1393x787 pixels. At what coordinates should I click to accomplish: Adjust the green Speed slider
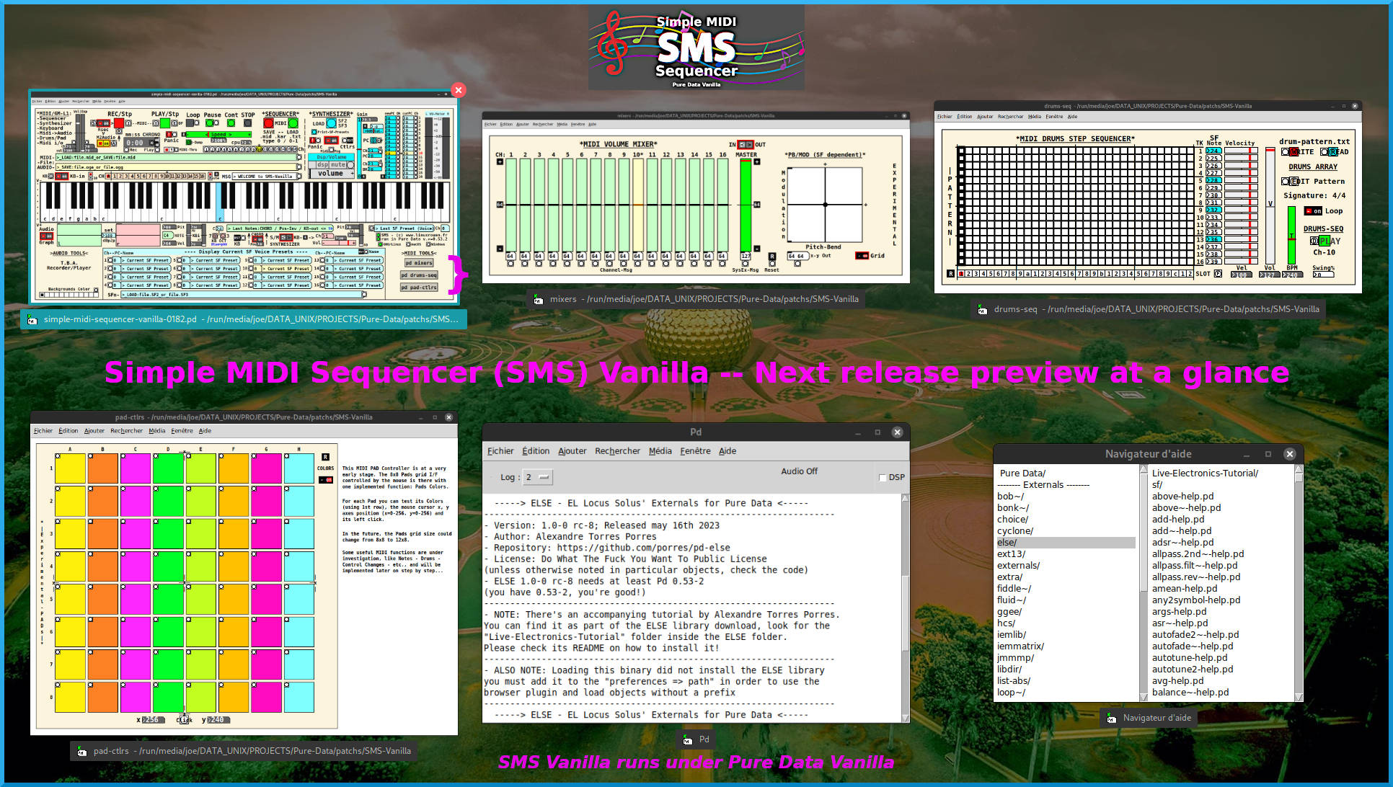218,134
